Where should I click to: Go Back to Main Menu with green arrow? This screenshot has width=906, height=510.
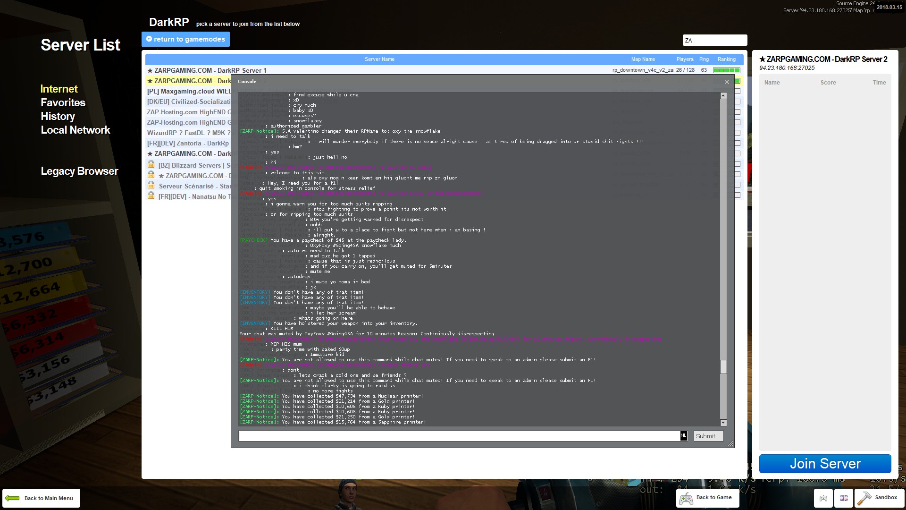(x=41, y=498)
